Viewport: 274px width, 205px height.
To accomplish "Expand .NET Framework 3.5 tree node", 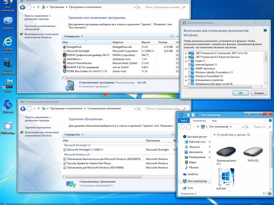I will tap(186, 53).
